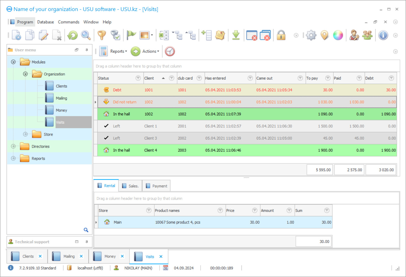Select Clients in the Organization tree
Viewport: 406px width, 277px height.
click(x=62, y=86)
